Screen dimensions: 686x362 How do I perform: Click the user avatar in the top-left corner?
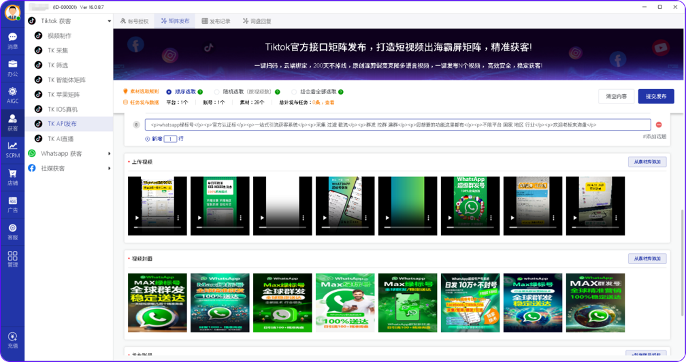[x=13, y=12]
